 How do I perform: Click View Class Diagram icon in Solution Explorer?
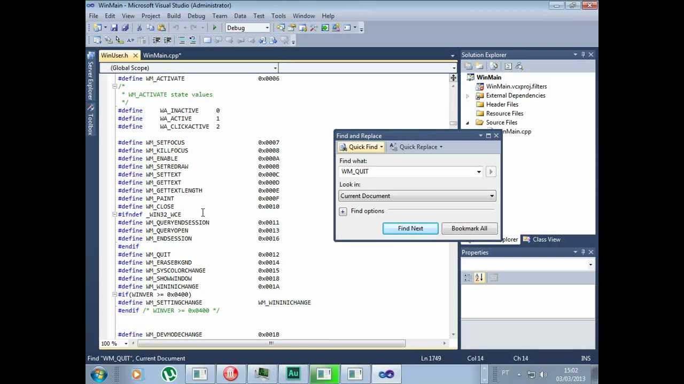[x=519, y=66]
